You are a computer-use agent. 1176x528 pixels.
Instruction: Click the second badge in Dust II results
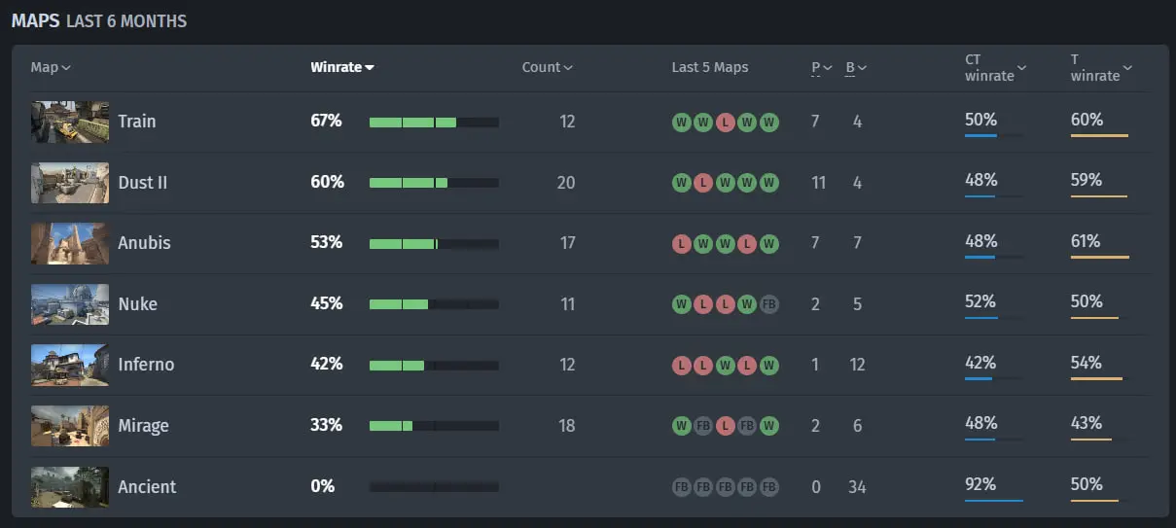point(703,183)
